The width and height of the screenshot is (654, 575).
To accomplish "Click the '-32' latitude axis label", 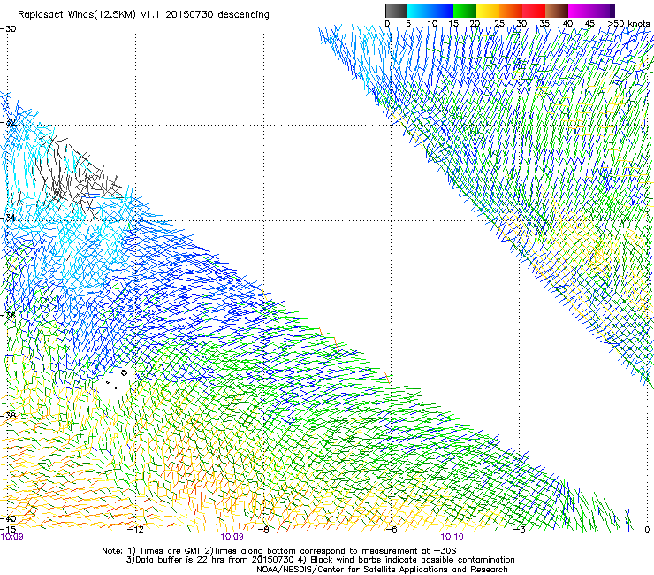I will click(x=8, y=122).
